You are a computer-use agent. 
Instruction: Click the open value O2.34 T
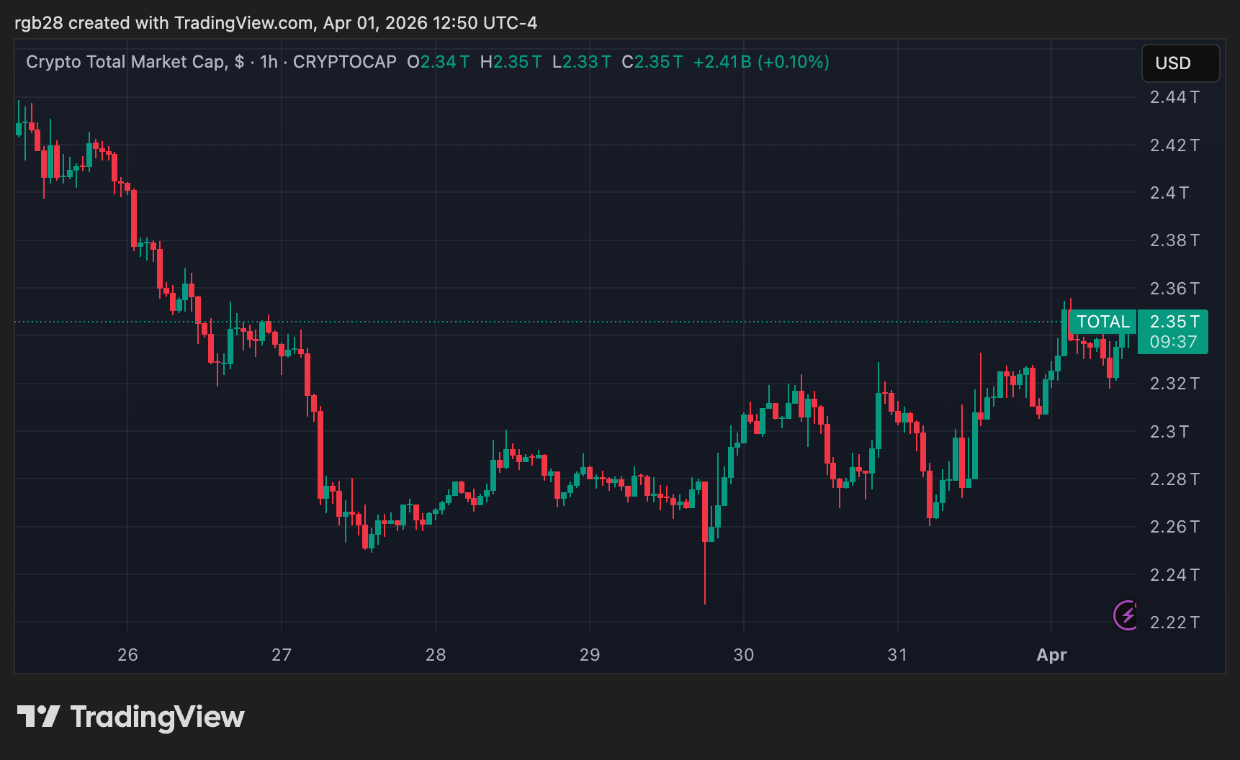438,62
